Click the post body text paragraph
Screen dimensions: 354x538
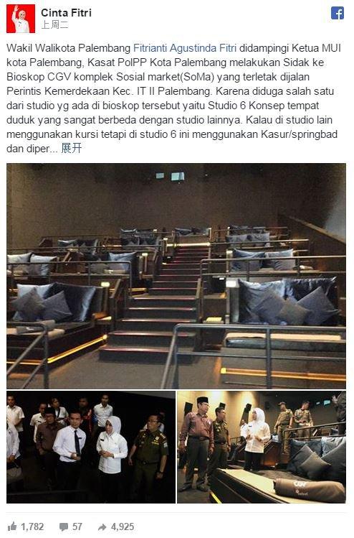pos(174,98)
